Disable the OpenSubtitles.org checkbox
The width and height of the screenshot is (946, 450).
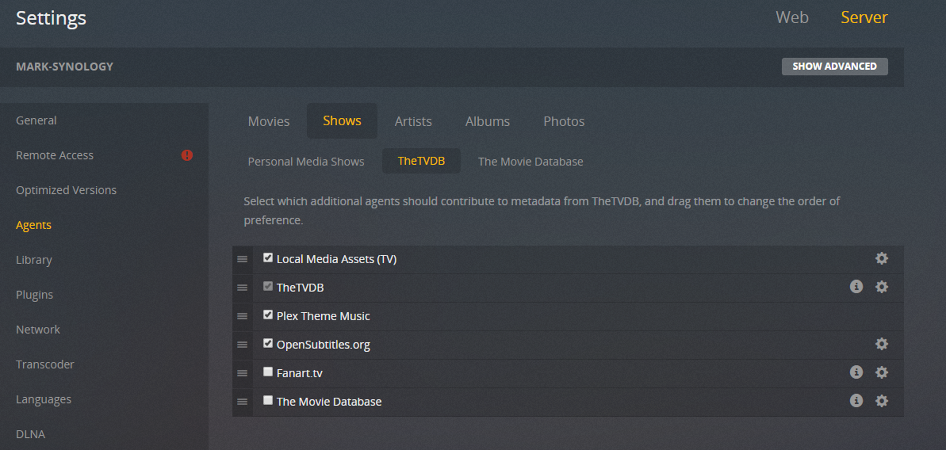point(268,343)
